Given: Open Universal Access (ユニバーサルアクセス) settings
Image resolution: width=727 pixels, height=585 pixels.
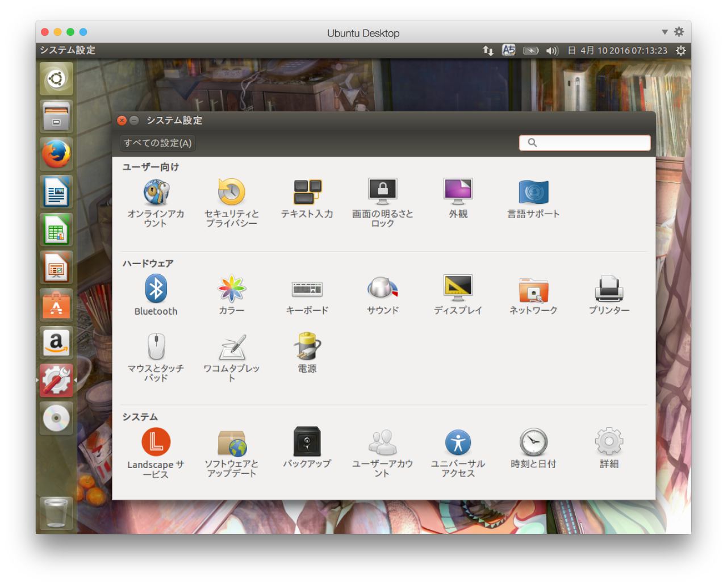Looking at the screenshot, I should (458, 453).
